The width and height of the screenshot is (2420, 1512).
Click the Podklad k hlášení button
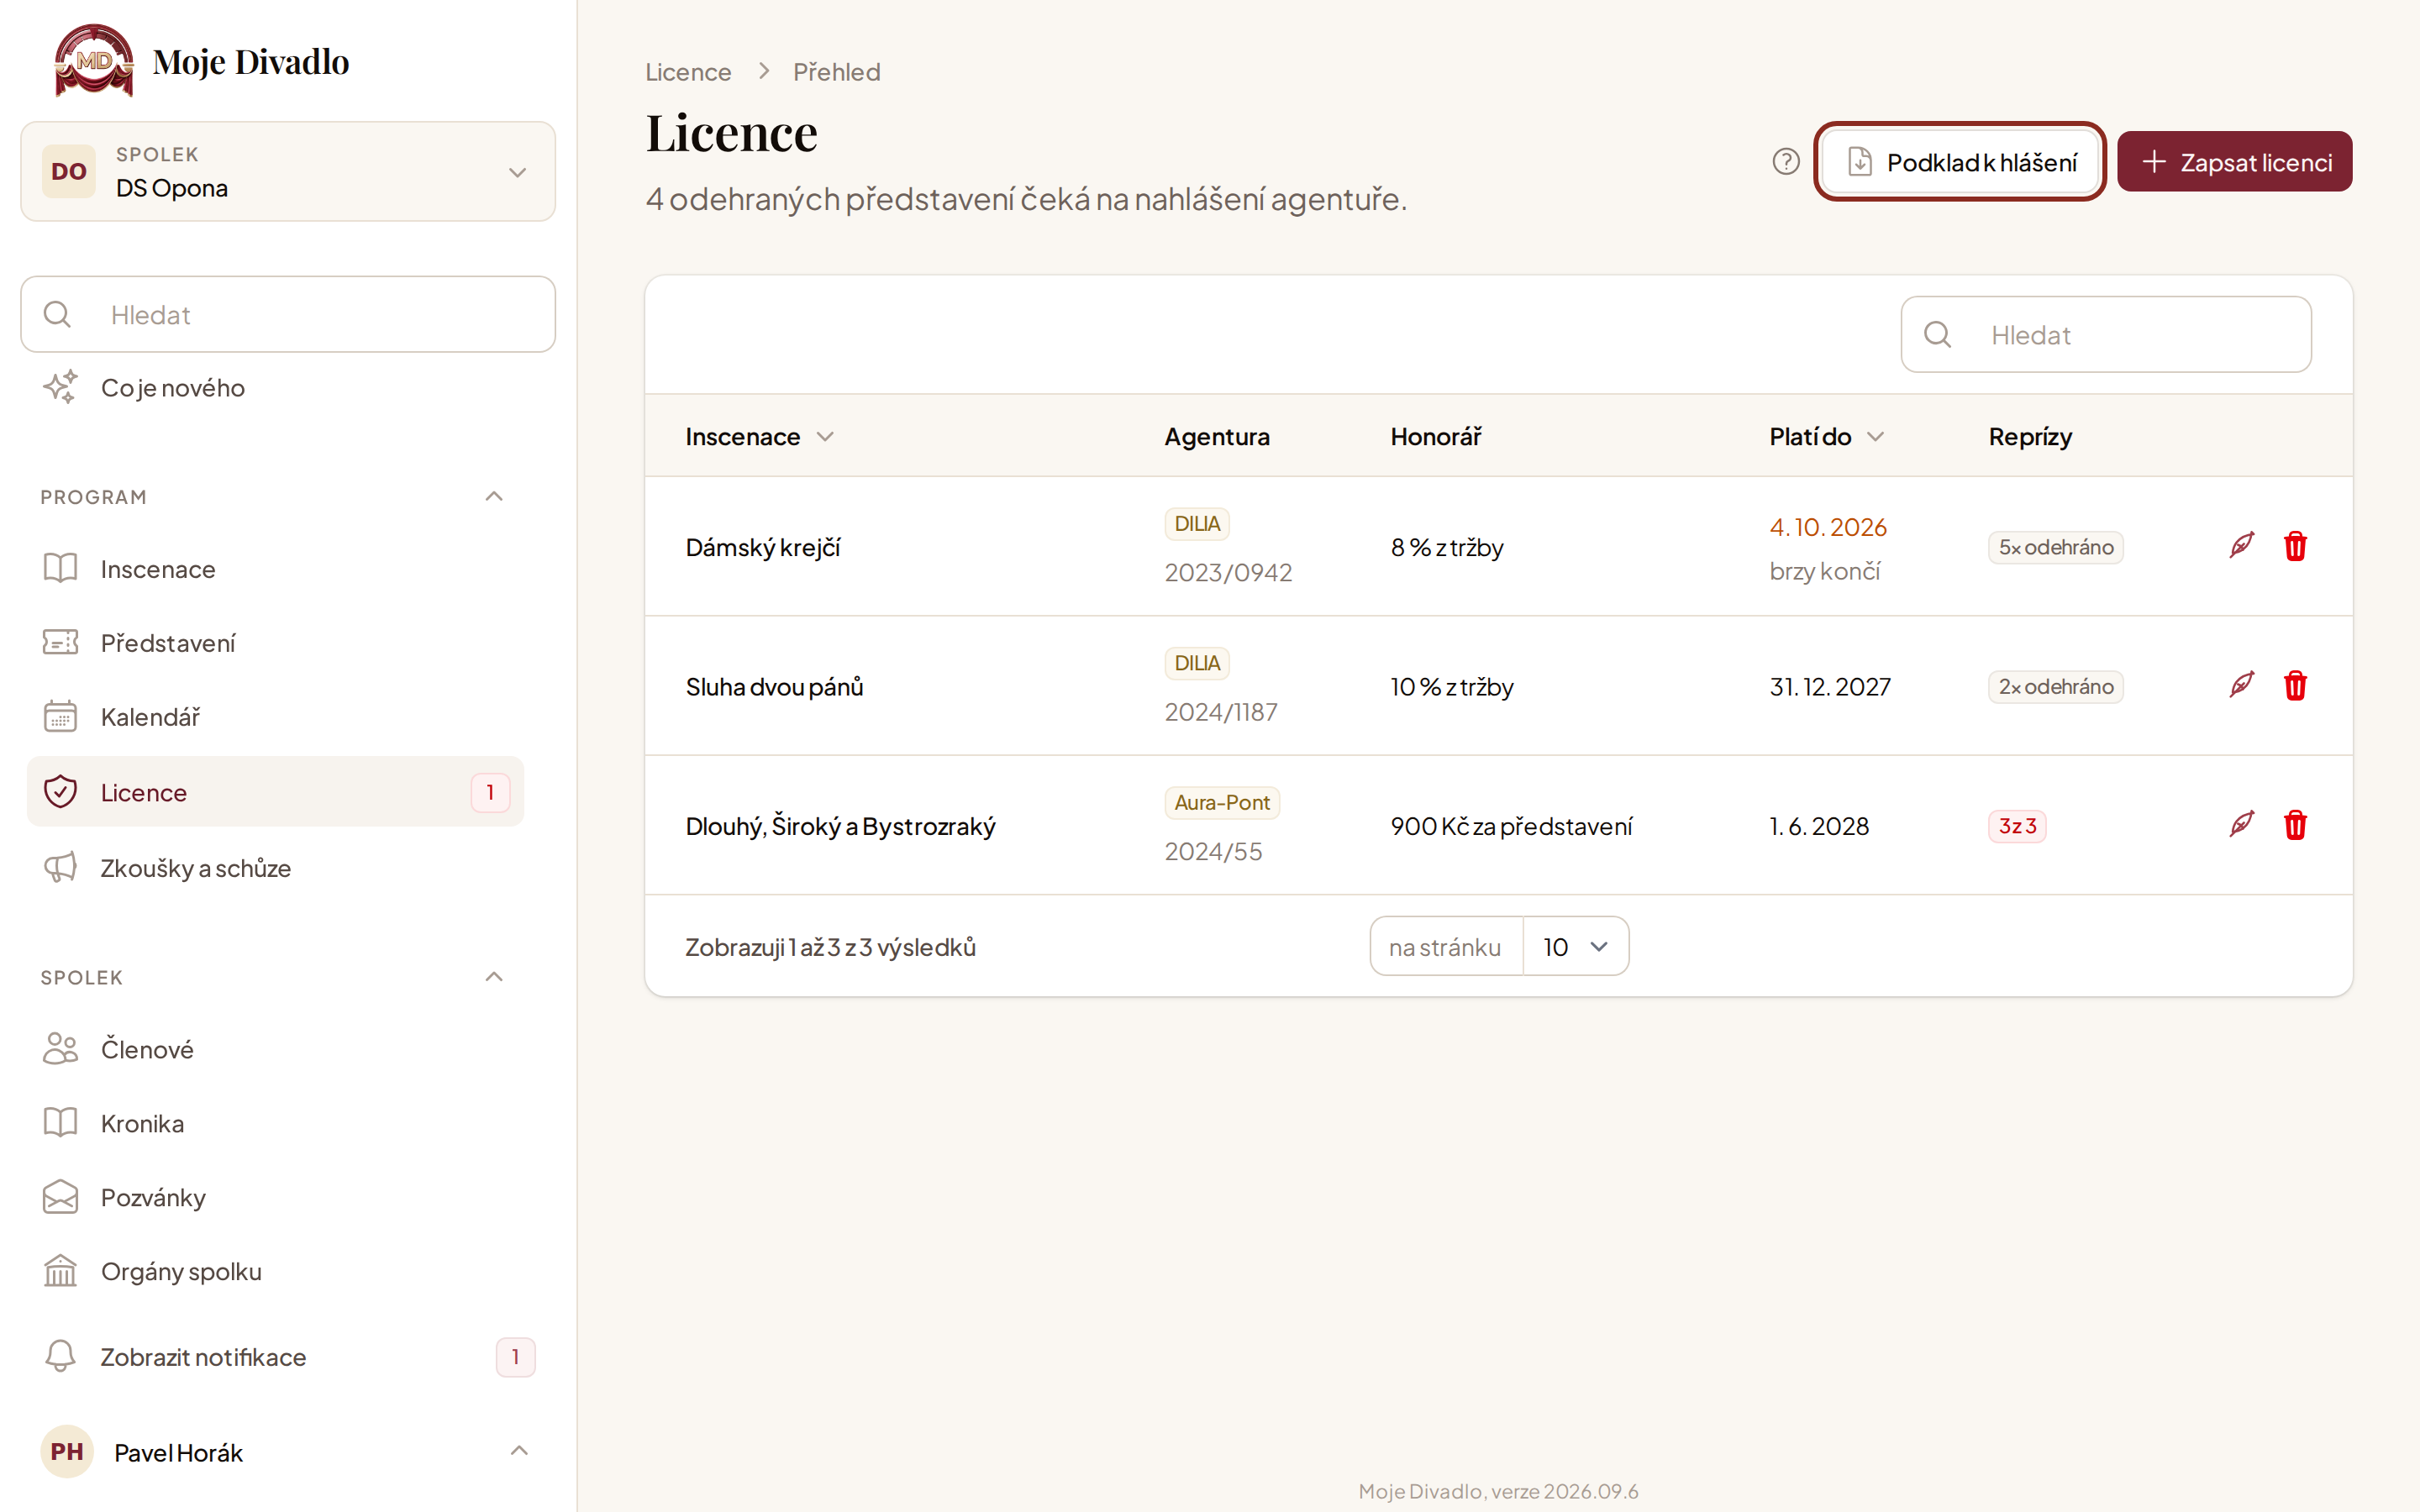(1959, 161)
